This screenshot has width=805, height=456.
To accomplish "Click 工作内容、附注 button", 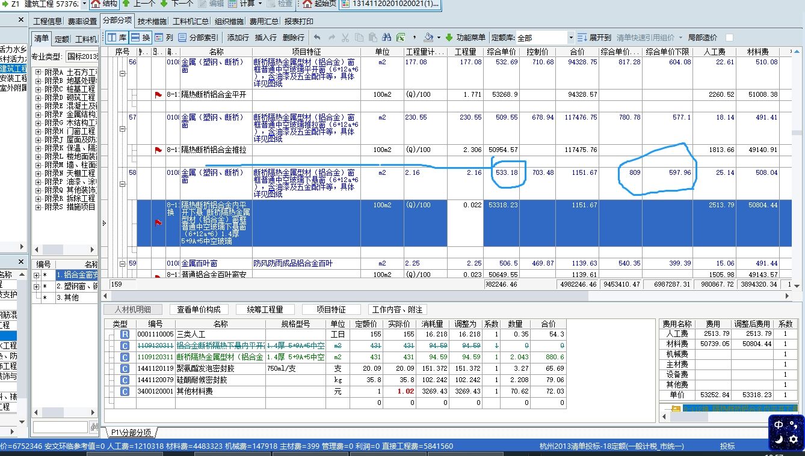I will click(x=398, y=309).
